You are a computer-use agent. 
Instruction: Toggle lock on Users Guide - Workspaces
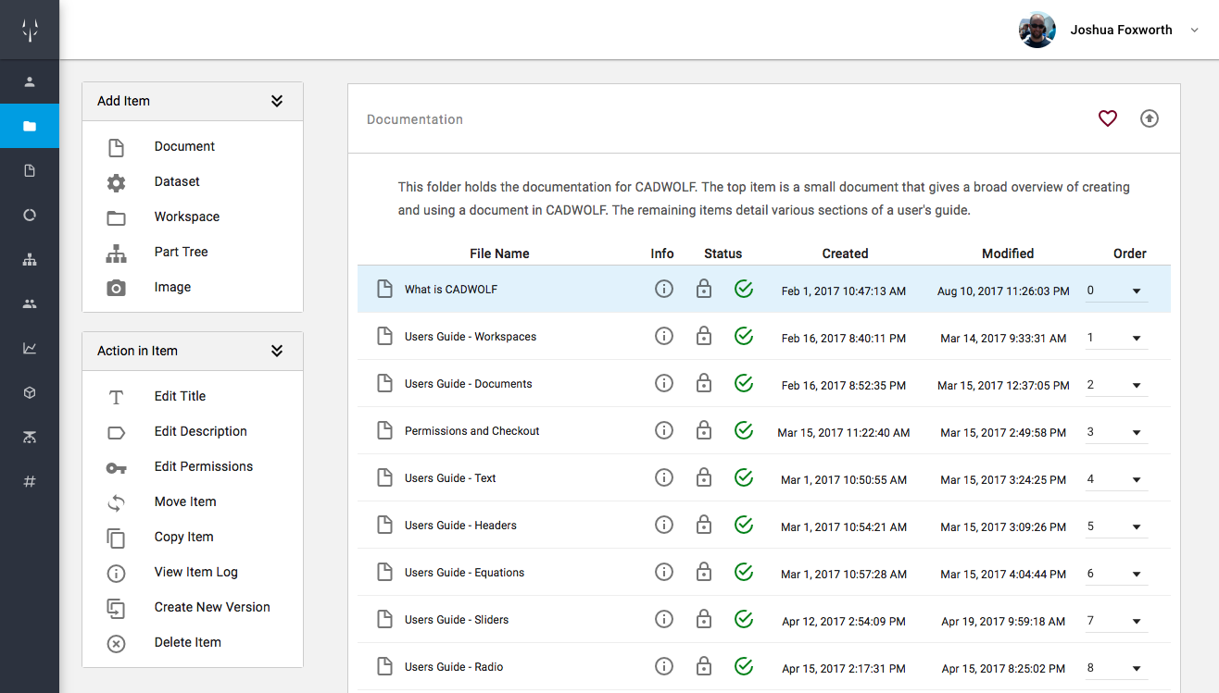tap(704, 336)
